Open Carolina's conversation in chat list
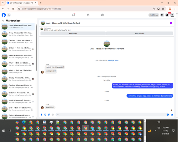This screenshot has height=142, width=178. pyautogui.click(x=18, y=86)
